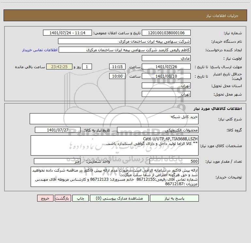This screenshot has width=251, height=243.
Task: Click the خروج exit button
Action: coord(45,198)
